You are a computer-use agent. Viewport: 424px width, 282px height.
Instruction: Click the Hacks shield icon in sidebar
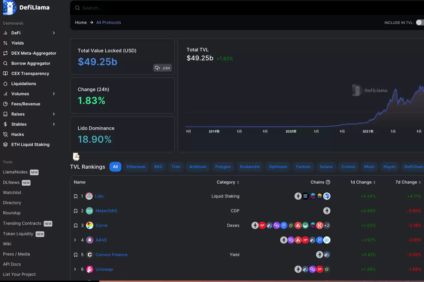[5, 134]
